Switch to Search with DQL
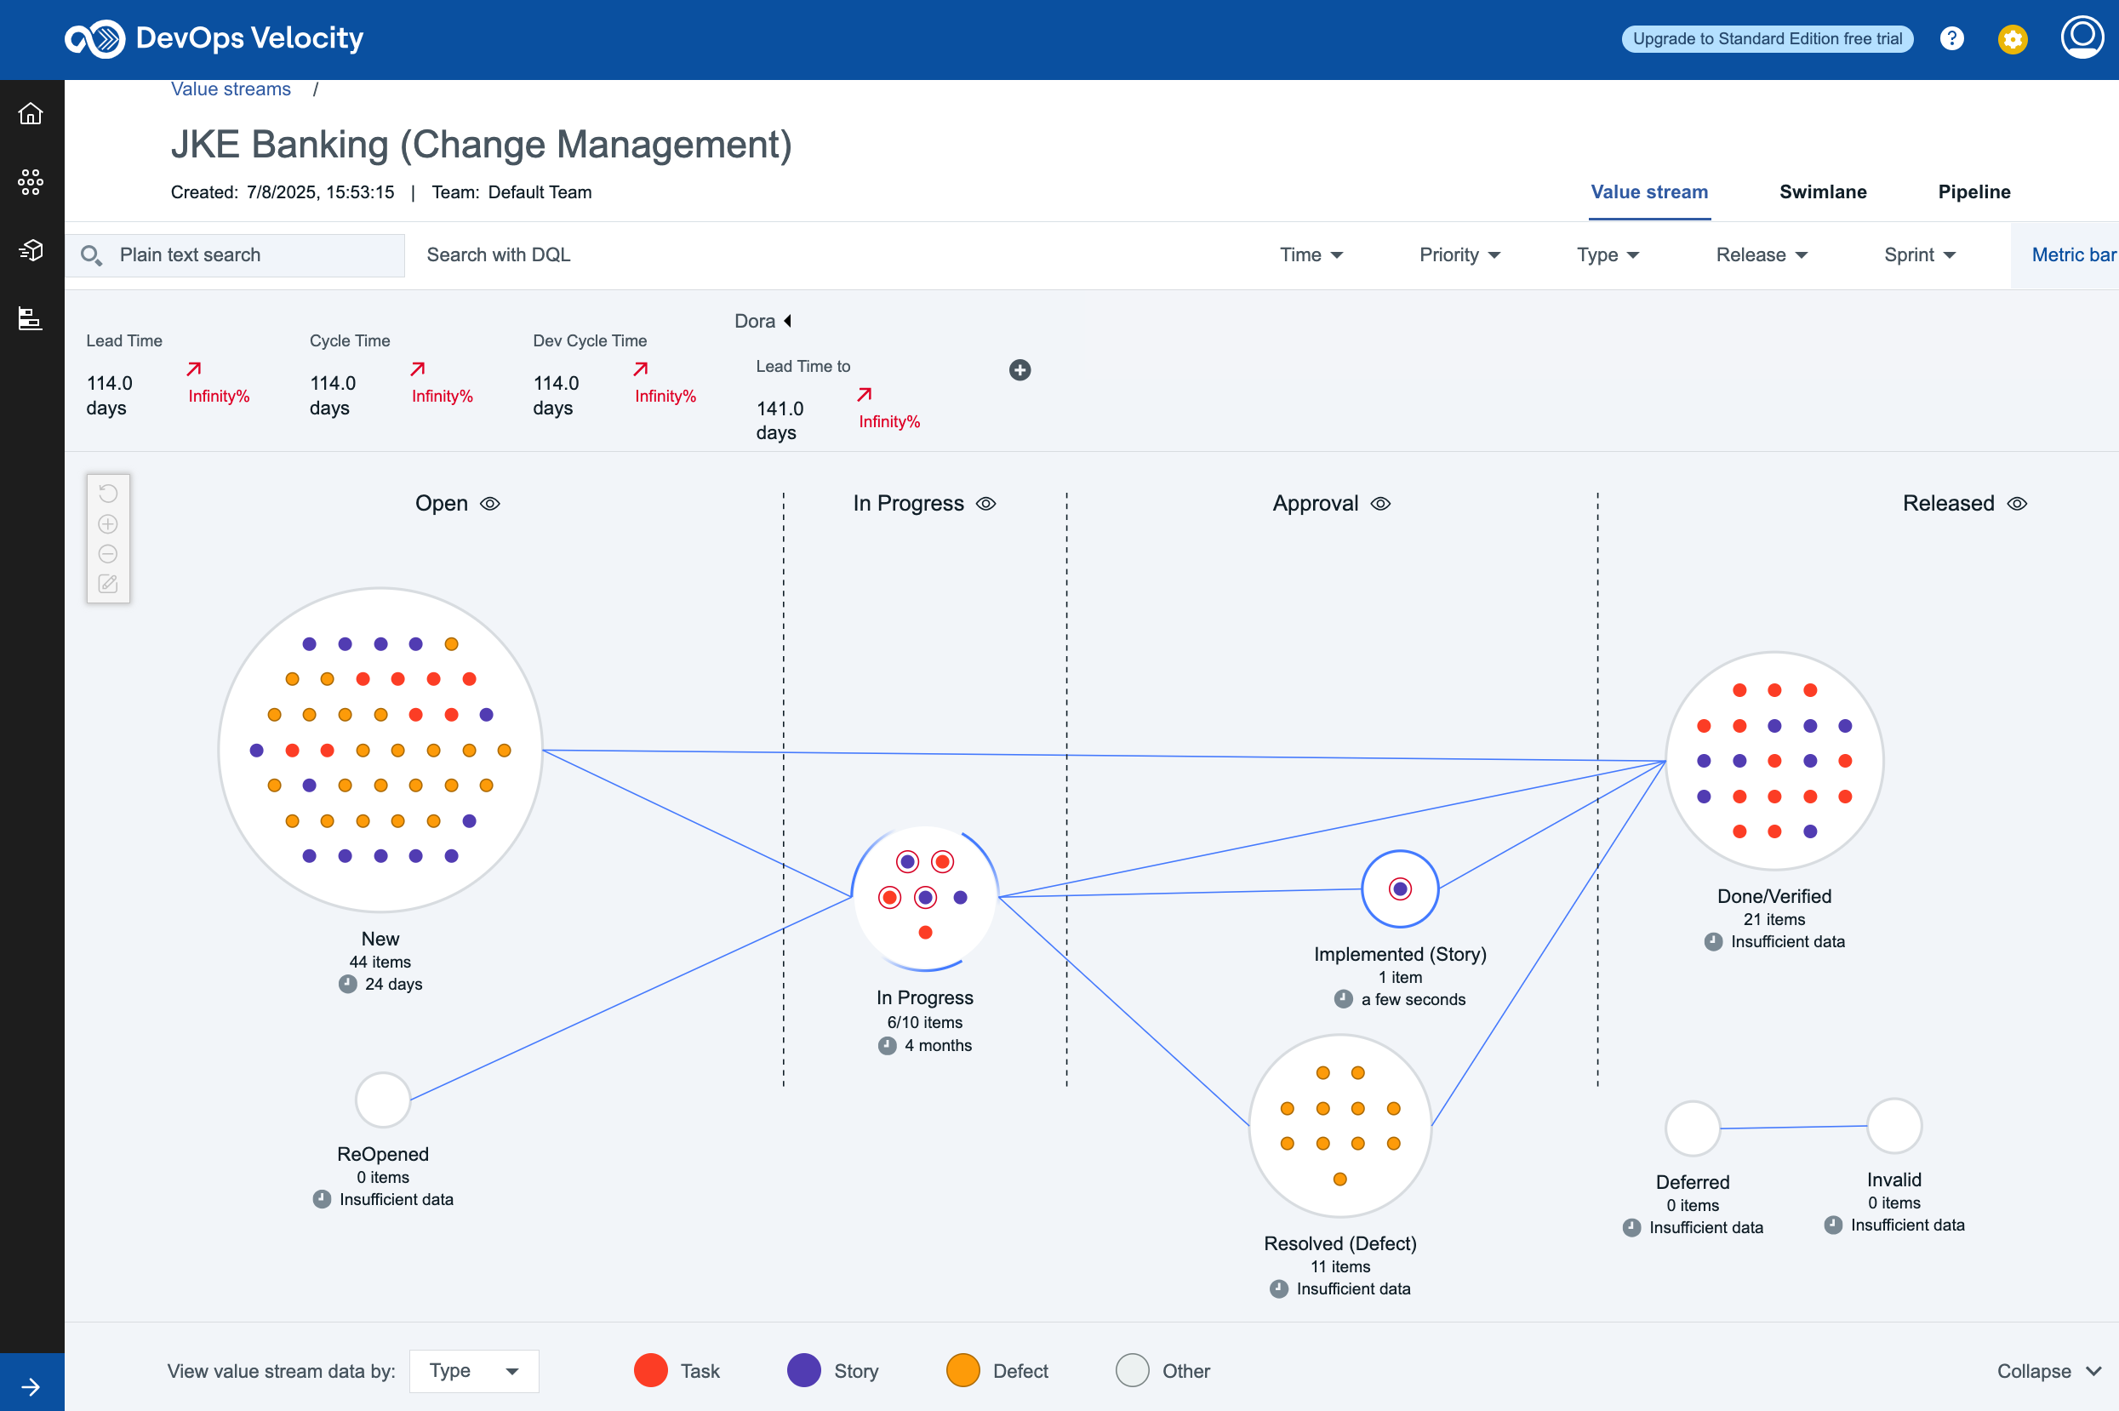 499,255
